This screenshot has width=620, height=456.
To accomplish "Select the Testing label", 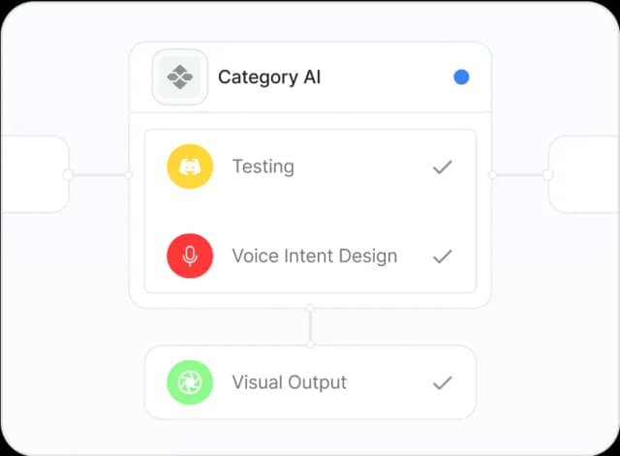I will [x=263, y=167].
